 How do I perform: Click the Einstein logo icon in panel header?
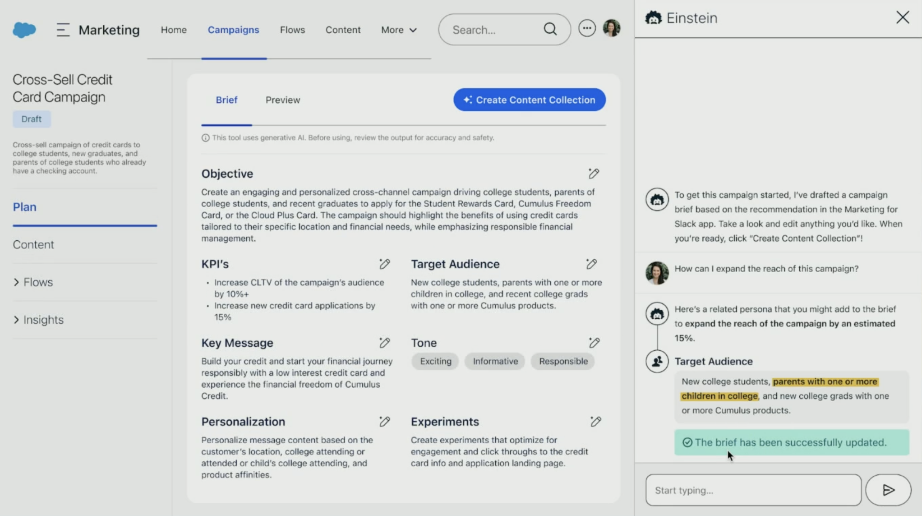[x=653, y=18]
